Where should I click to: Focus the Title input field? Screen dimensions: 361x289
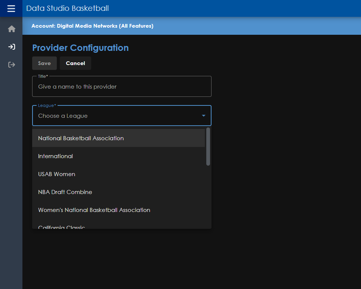[x=121, y=87]
